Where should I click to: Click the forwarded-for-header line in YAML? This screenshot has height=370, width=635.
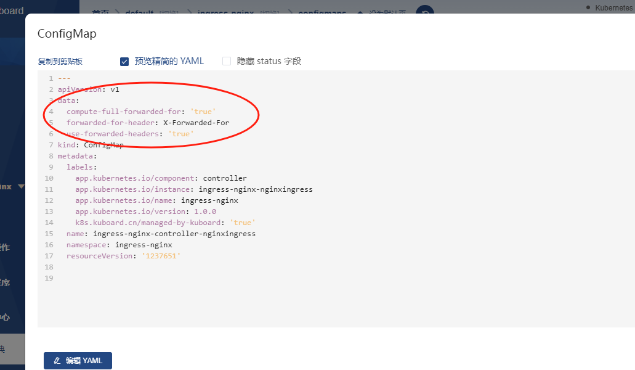tap(147, 123)
